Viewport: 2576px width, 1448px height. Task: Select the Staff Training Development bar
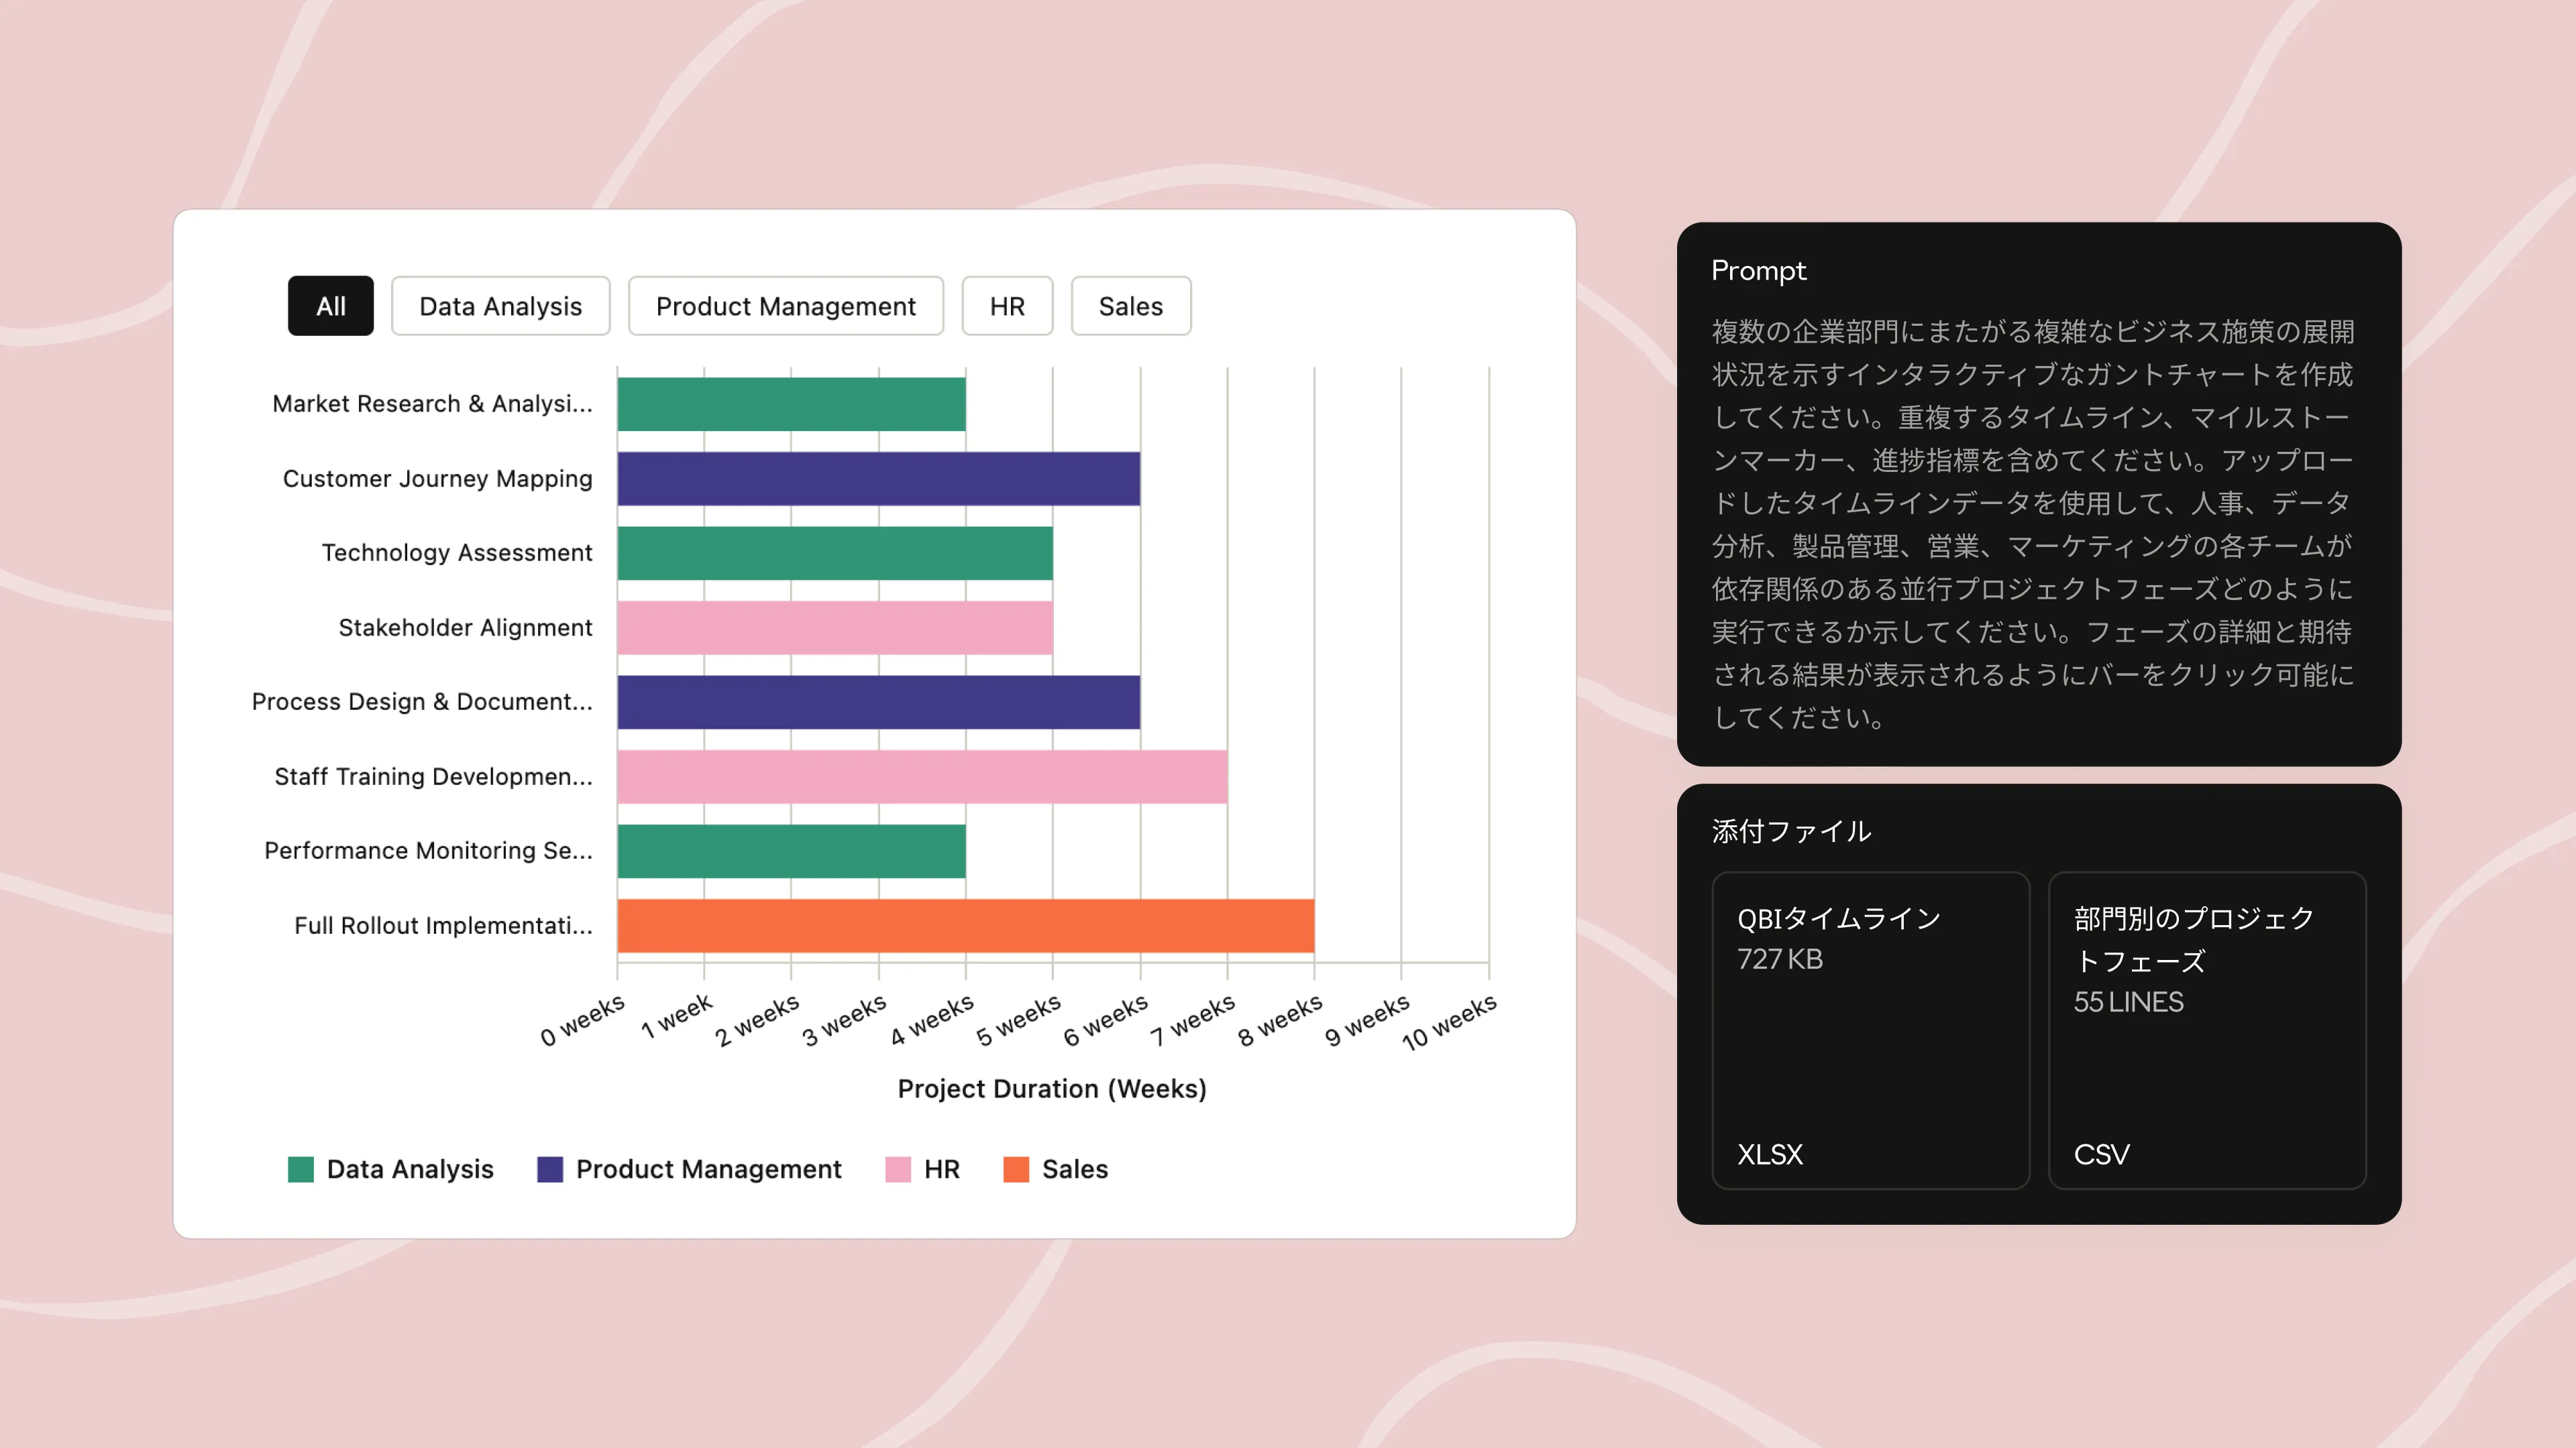(921, 776)
